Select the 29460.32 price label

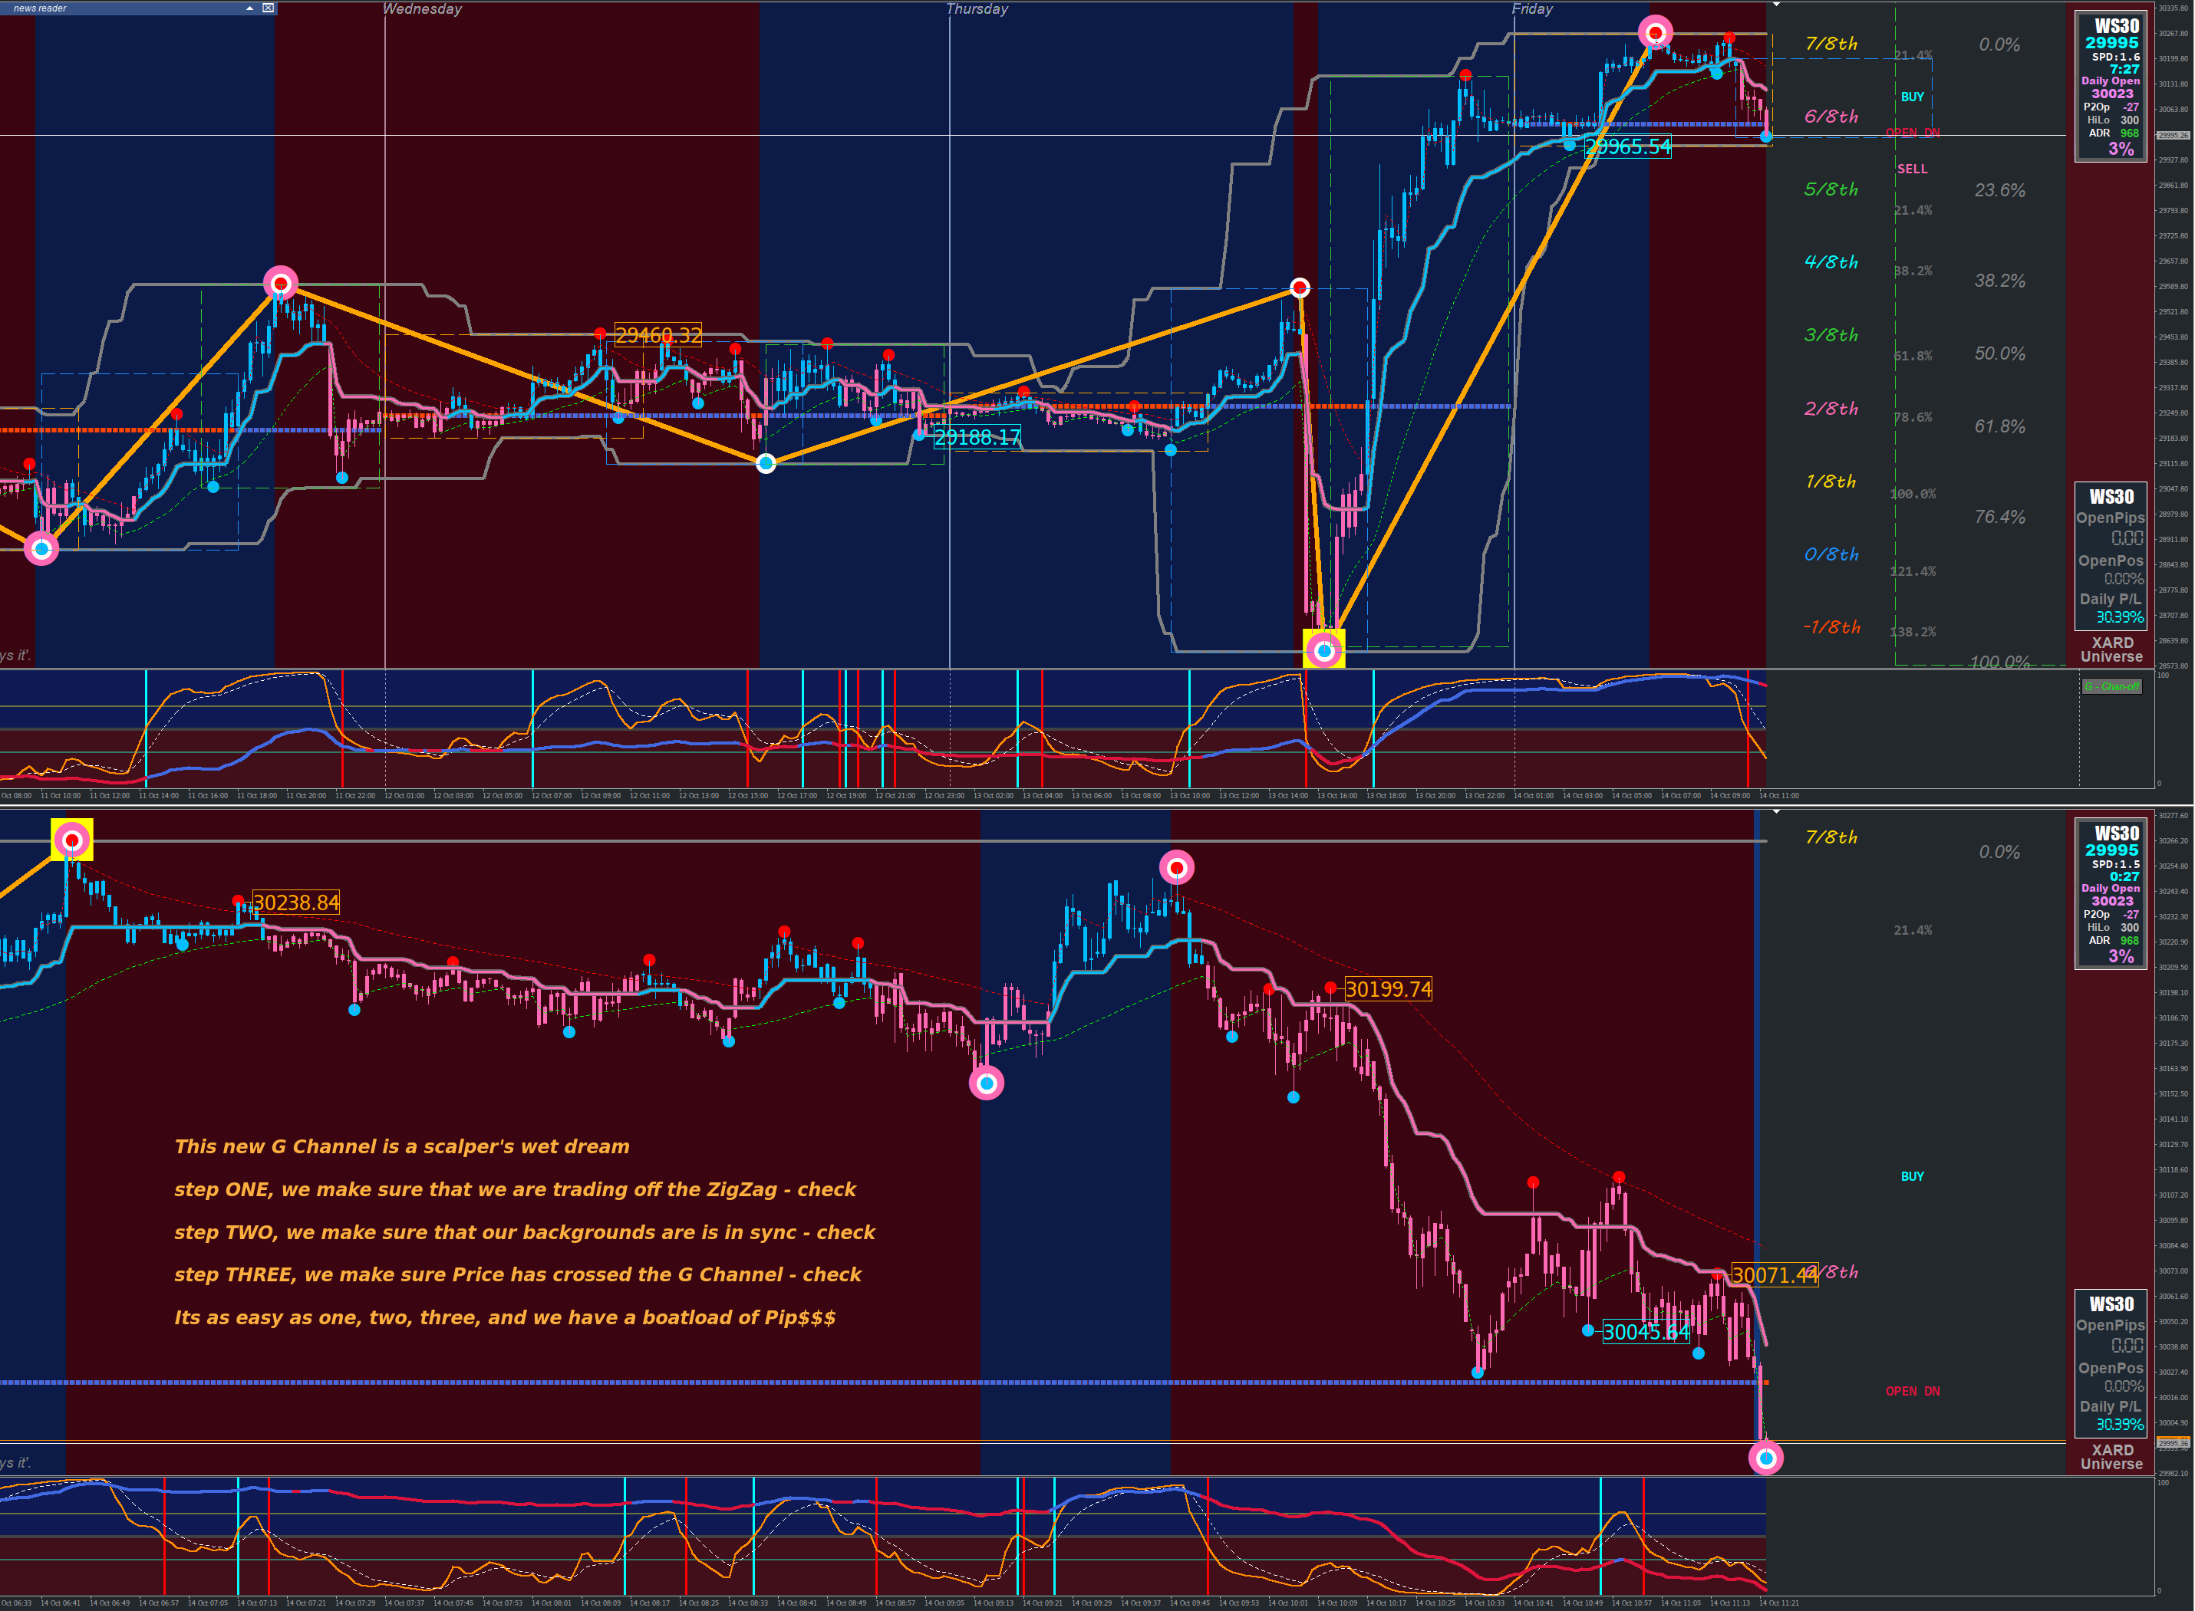[x=658, y=335]
